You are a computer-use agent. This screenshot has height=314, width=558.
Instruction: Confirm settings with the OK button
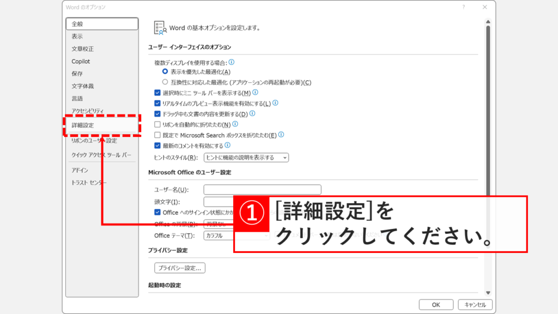tap(436, 304)
